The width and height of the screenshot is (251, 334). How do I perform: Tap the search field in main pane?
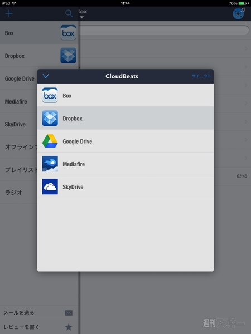click(x=164, y=30)
